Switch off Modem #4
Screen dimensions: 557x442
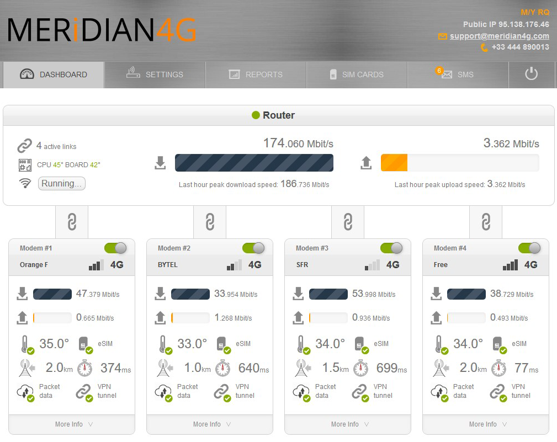point(529,248)
